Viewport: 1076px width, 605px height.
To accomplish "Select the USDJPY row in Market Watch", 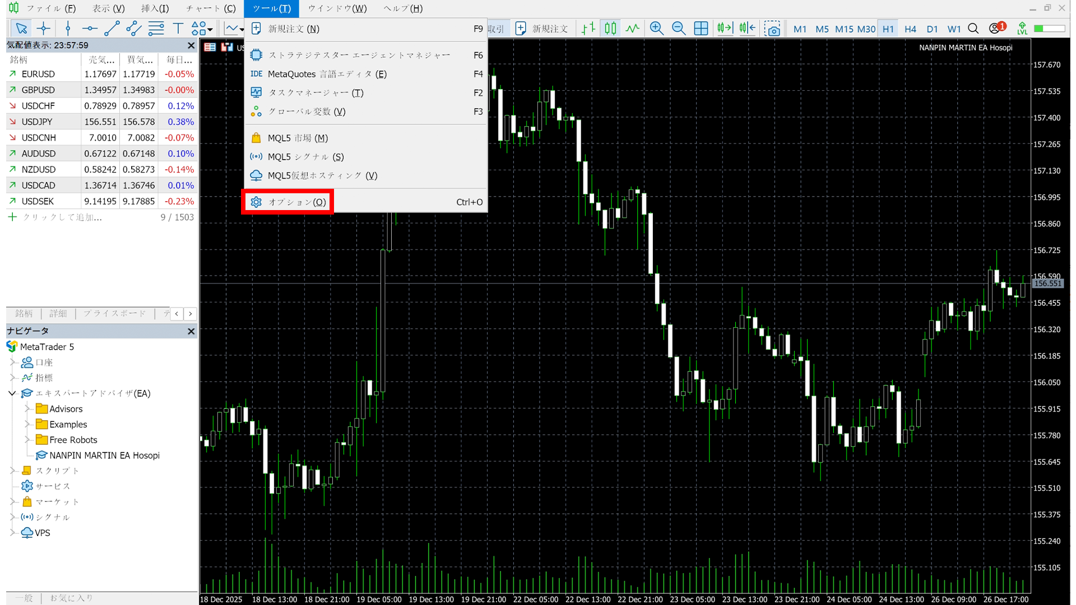I will tap(38, 122).
